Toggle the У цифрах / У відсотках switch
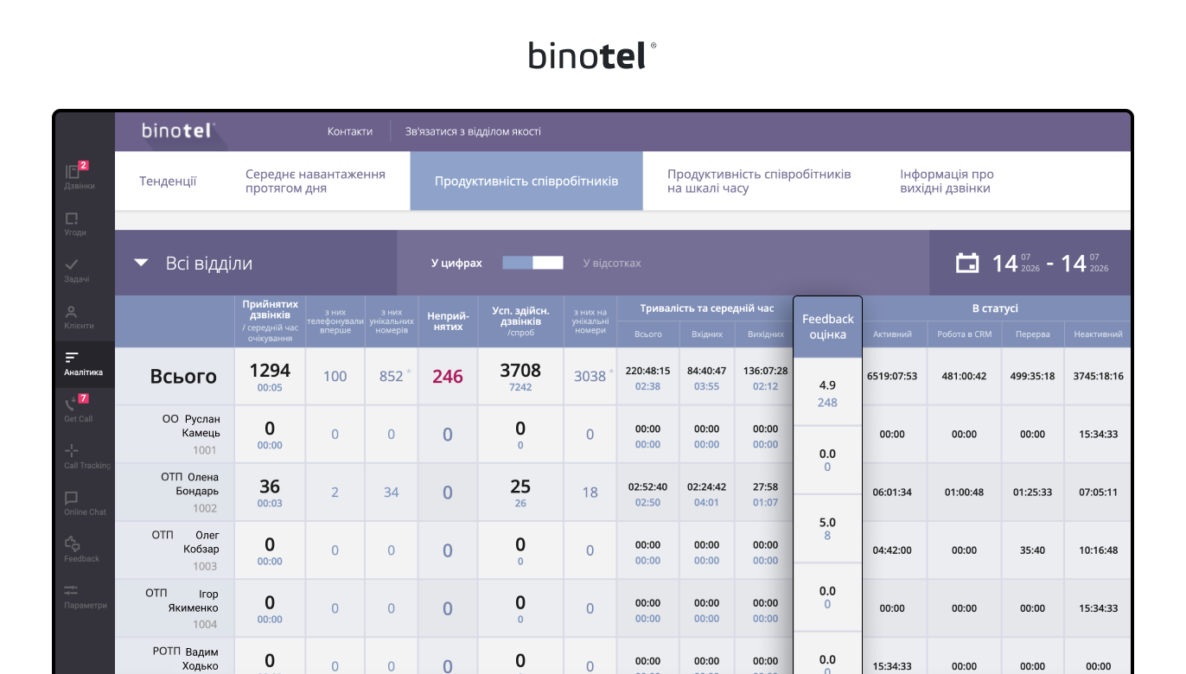 [532, 263]
